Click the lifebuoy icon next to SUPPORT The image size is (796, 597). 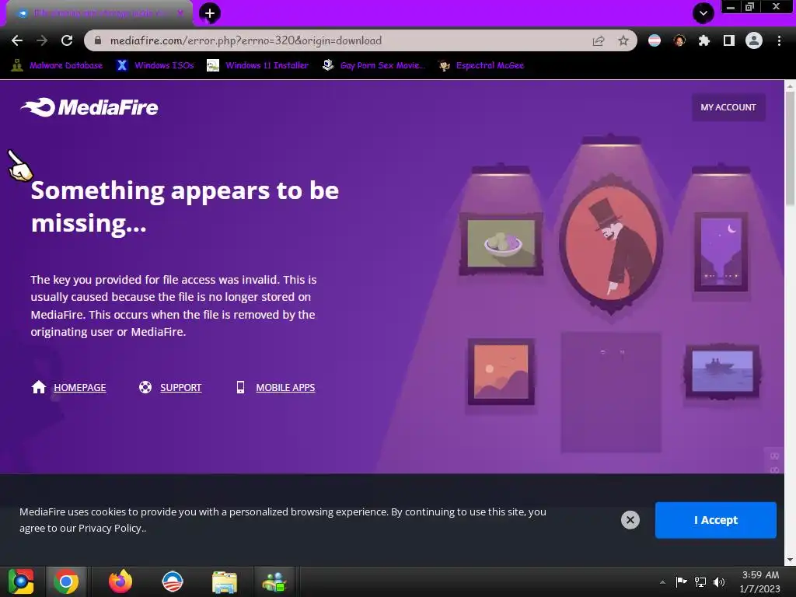click(145, 387)
